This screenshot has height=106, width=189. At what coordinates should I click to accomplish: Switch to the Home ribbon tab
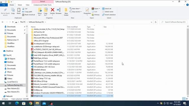[x=12, y=5]
